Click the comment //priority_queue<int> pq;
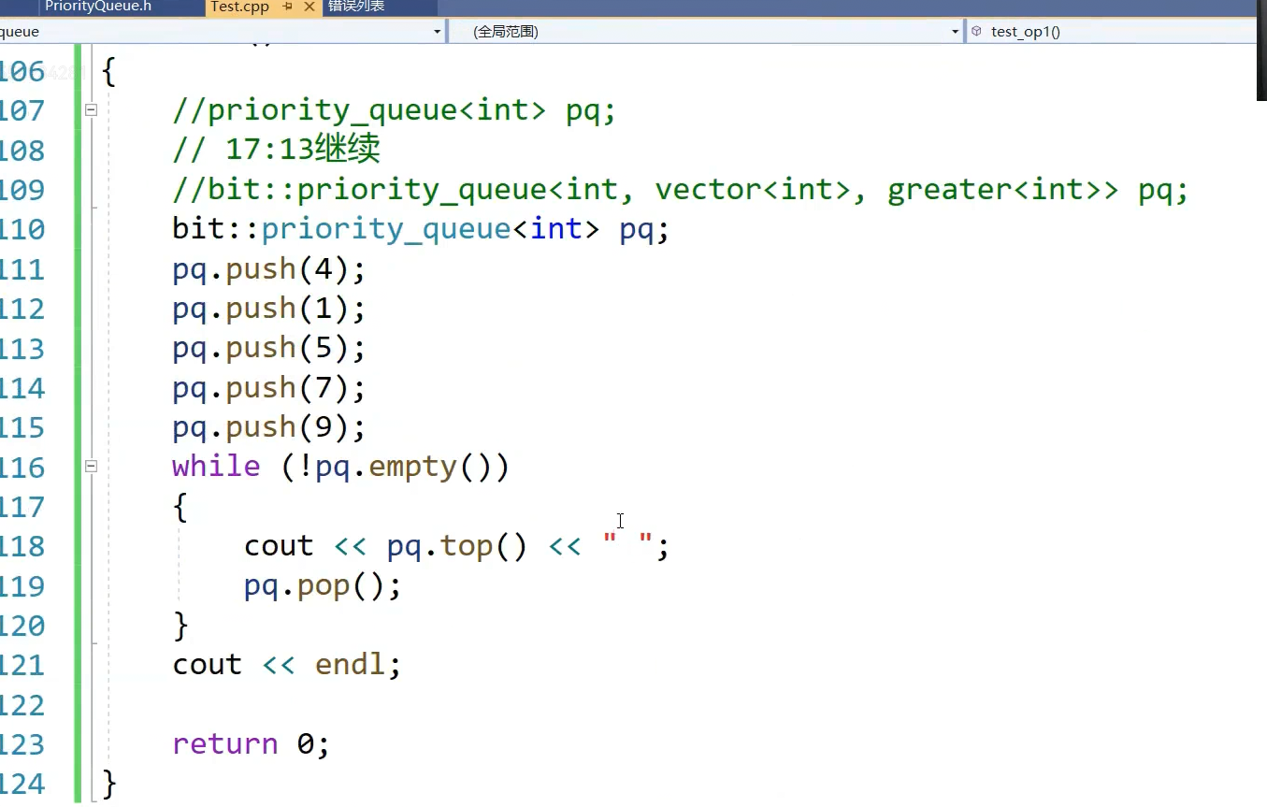The height and width of the screenshot is (807, 1267). 394,111
